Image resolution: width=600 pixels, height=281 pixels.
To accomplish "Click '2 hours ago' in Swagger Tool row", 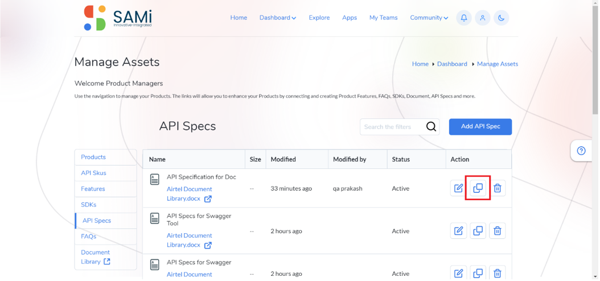I will tap(286, 231).
